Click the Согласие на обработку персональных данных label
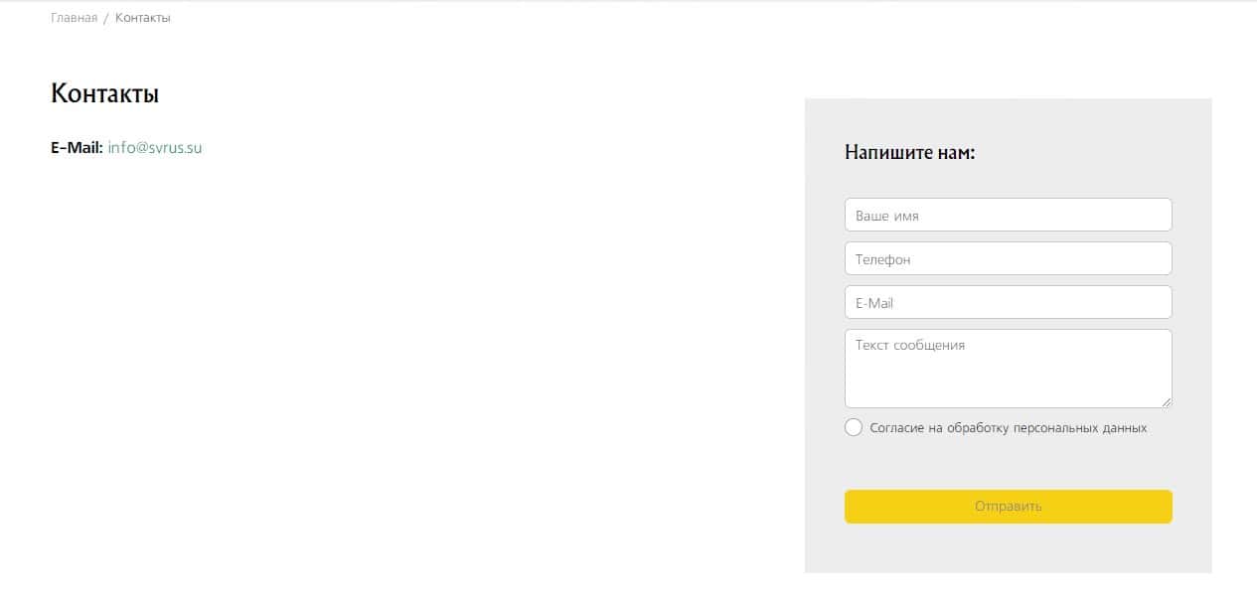 [1008, 428]
